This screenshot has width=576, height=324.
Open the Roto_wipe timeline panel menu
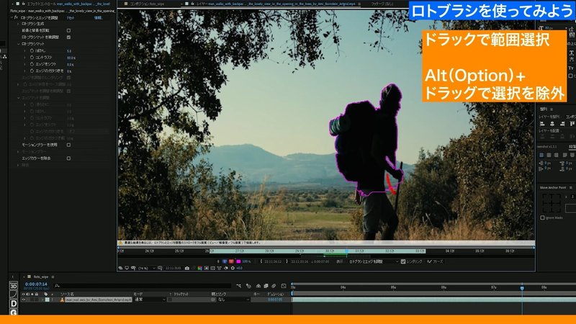pyautogui.click(x=53, y=276)
